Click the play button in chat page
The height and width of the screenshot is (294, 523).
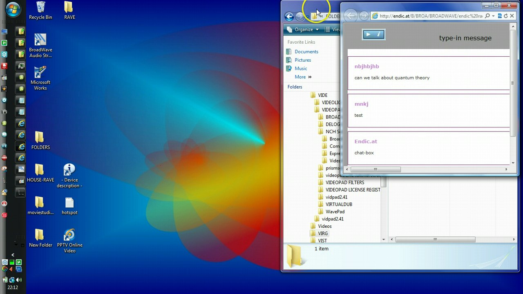click(x=368, y=34)
